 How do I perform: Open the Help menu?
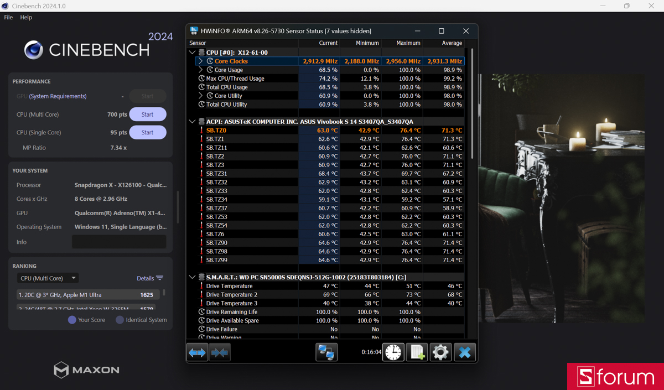[25, 17]
